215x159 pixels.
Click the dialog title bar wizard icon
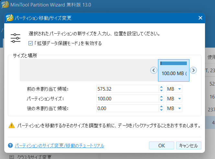(x=10, y=18)
